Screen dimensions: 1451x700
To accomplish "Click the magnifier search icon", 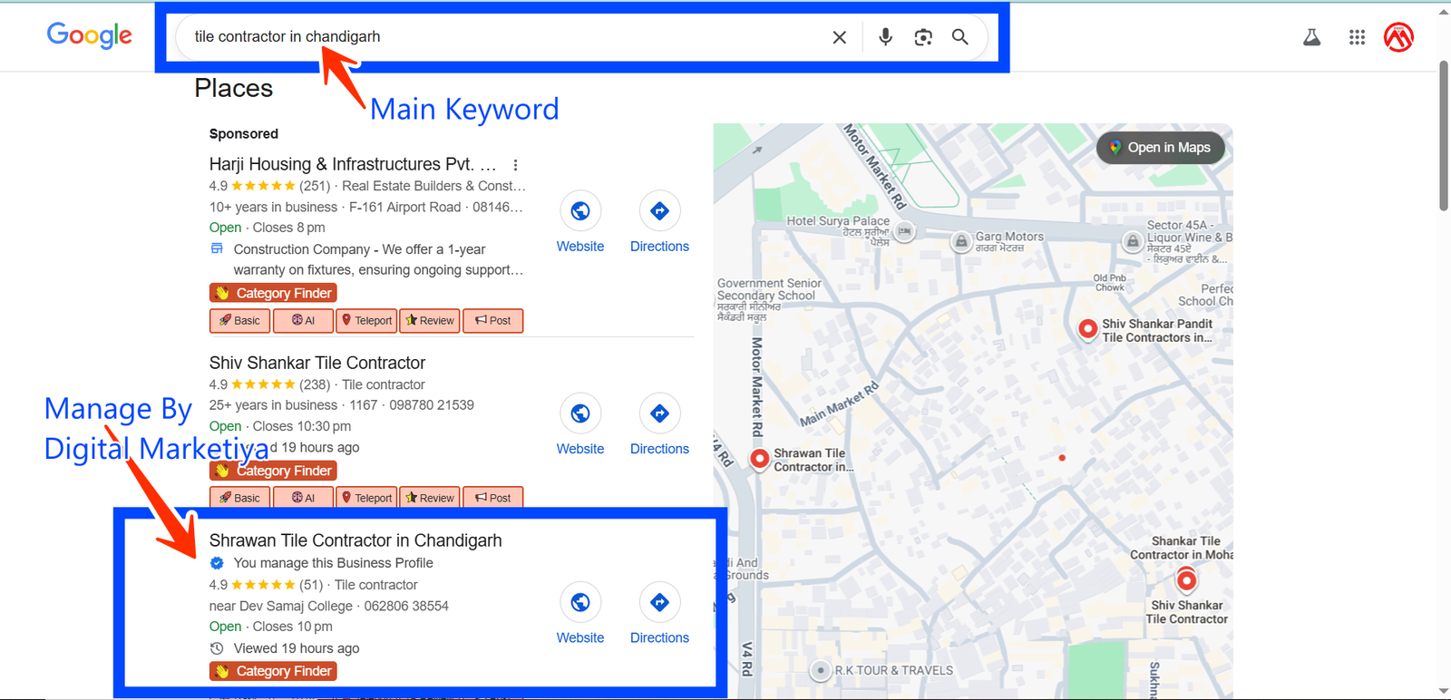I will click(x=959, y=37).
